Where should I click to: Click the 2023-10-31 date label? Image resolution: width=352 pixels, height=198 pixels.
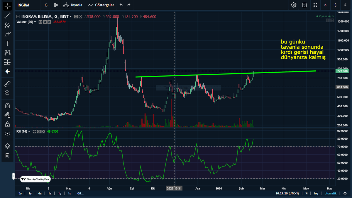click(x=174, y=188)
